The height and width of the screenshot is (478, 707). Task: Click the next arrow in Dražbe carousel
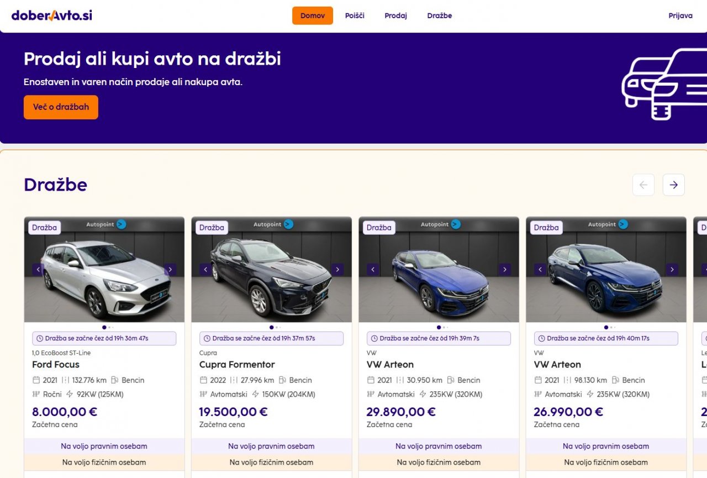[673, 185]
